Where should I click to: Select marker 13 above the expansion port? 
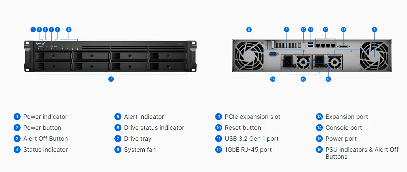pos(343,30)
